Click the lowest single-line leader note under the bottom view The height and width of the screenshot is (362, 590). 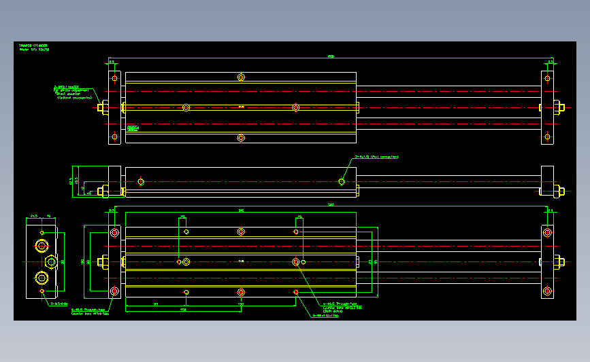click(325, 316)
